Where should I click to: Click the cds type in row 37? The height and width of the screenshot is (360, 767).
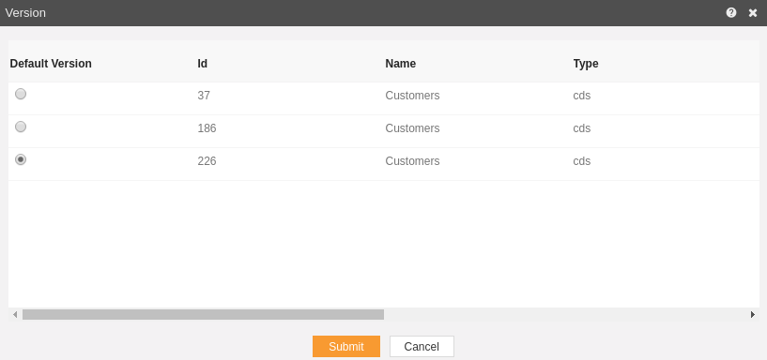click(x=582, y=96)
